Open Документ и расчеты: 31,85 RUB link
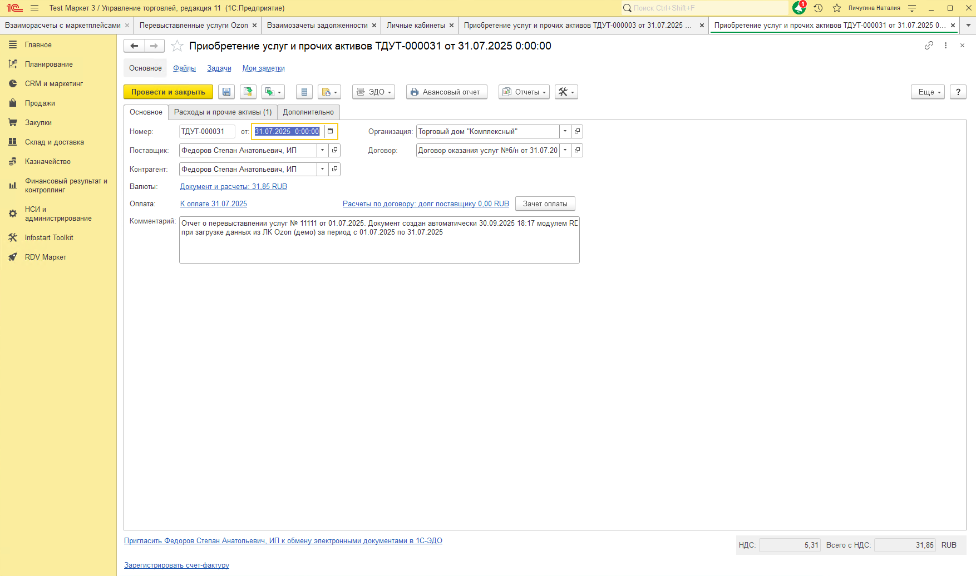Viewport: 976px width, 576px height. pyautogui.click(x=234, y=187)
